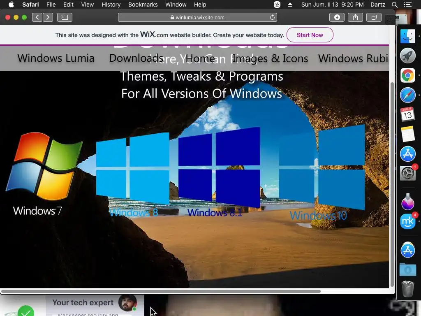
Task: Click the horizontal page scrollbar
Action: pos(161,291)
